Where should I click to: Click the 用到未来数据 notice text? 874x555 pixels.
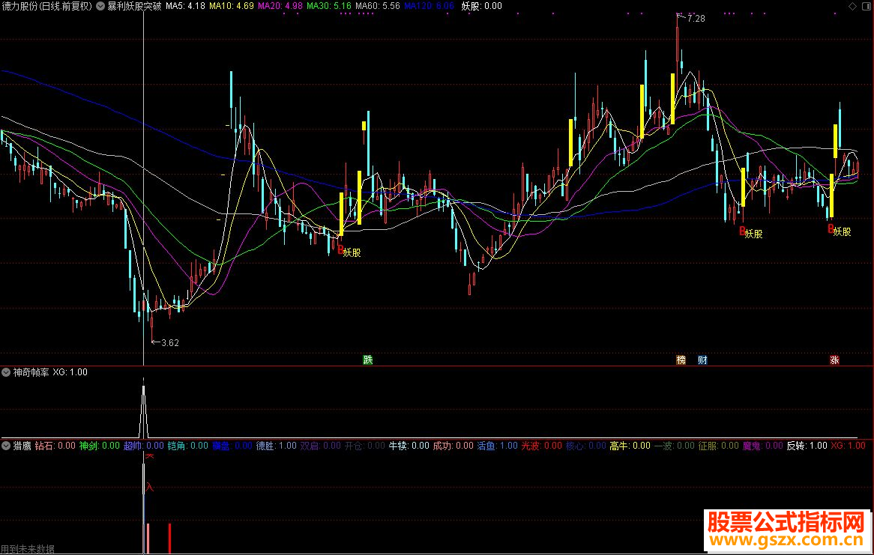[27, 549]
